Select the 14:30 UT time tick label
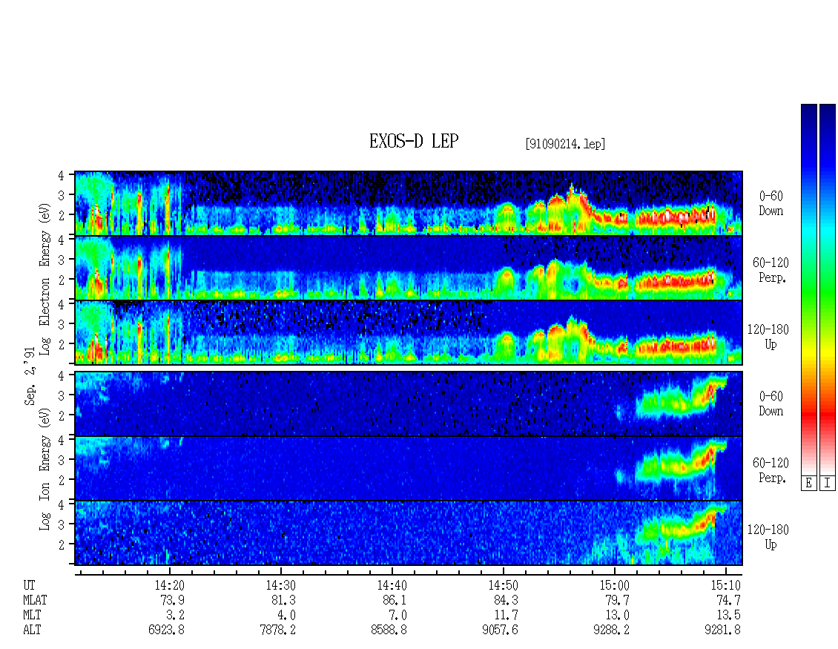The image size is (838, 649). [x=280, y=585]
